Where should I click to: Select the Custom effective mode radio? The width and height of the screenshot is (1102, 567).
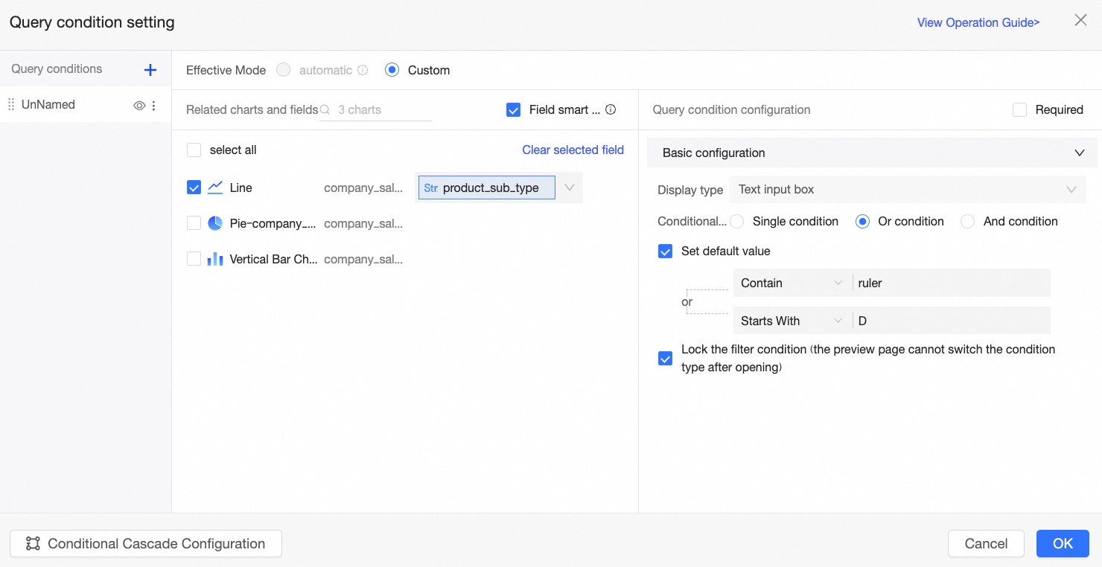tap(392, 70)
